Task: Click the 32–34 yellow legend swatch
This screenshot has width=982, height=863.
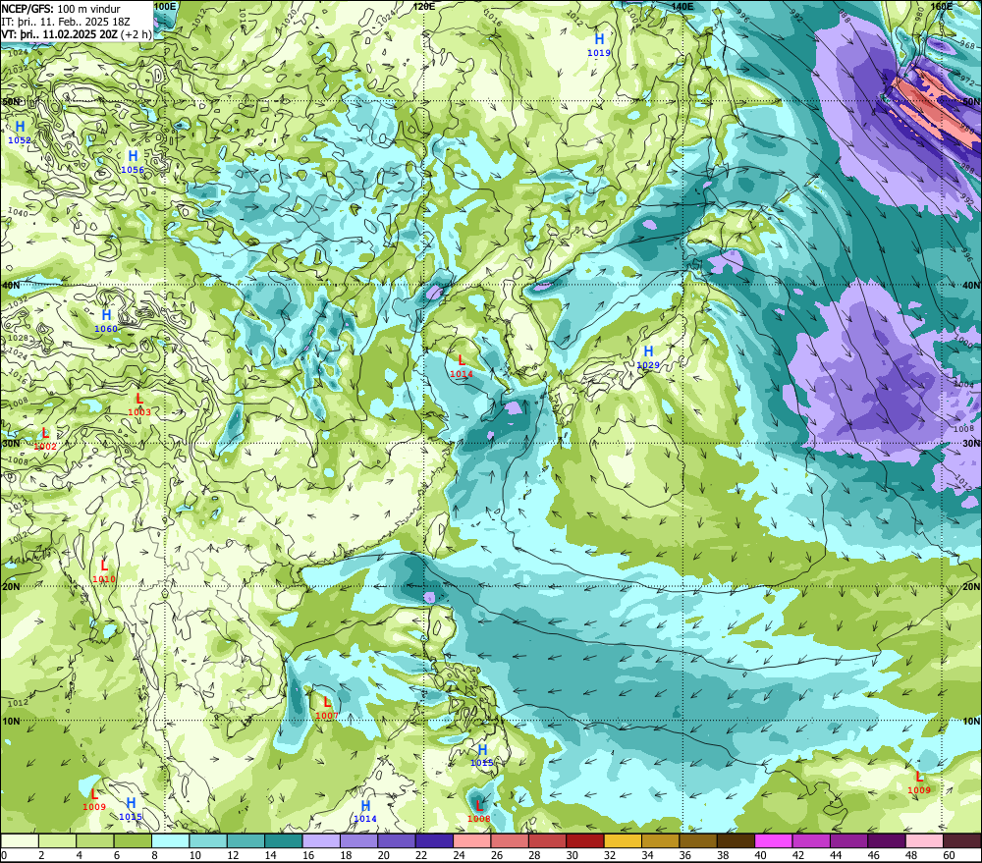Action: (x=623, y=840)
